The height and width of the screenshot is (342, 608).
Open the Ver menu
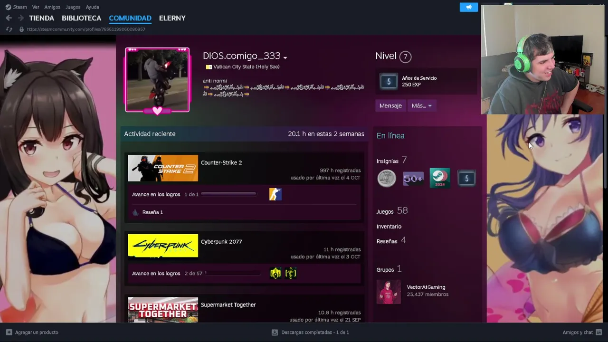pos(36,7)
